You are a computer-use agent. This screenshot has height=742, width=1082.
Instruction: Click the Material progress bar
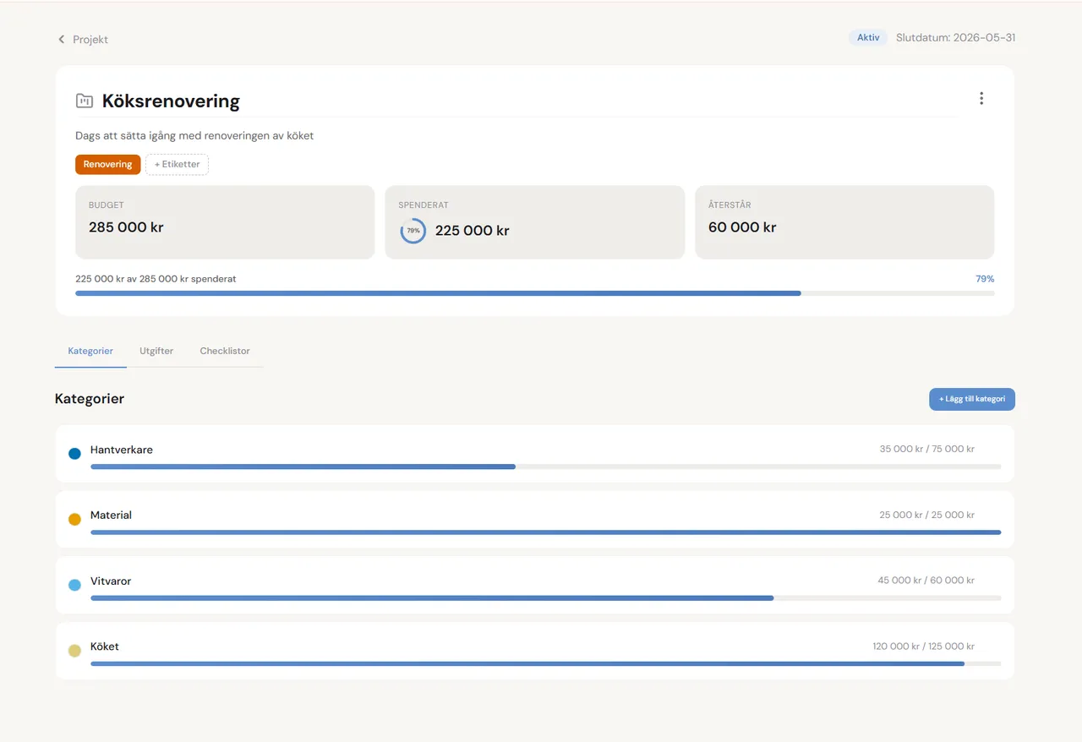[x=546, y=532]
